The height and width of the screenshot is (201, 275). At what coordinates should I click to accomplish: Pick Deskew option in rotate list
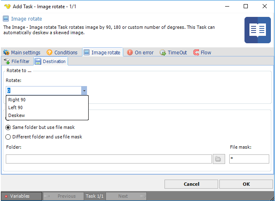16,115
